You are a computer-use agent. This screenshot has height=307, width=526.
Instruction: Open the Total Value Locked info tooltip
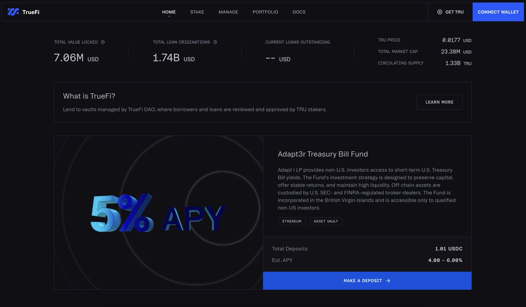(103, 42)
